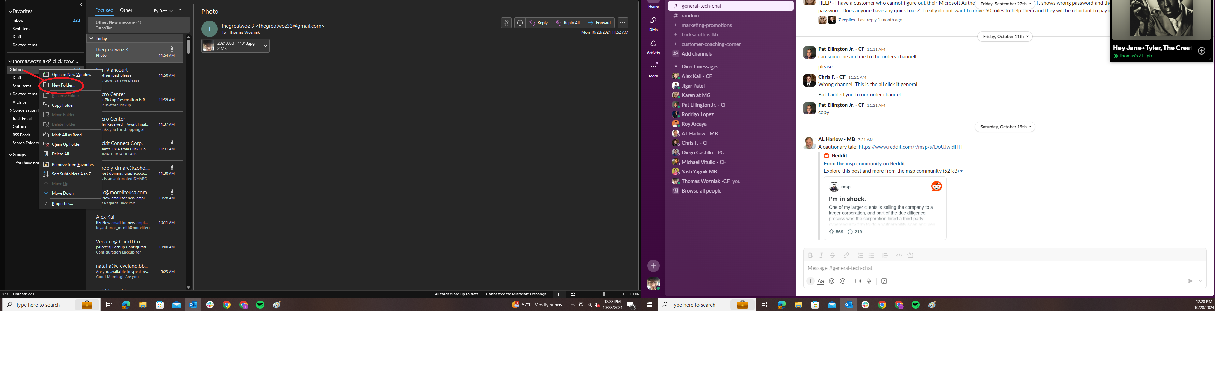Image resolution: width=1229 pixels, height=368 pixels.
Task: Collapse the Outlook Favorites section
Action: point(10,11)
